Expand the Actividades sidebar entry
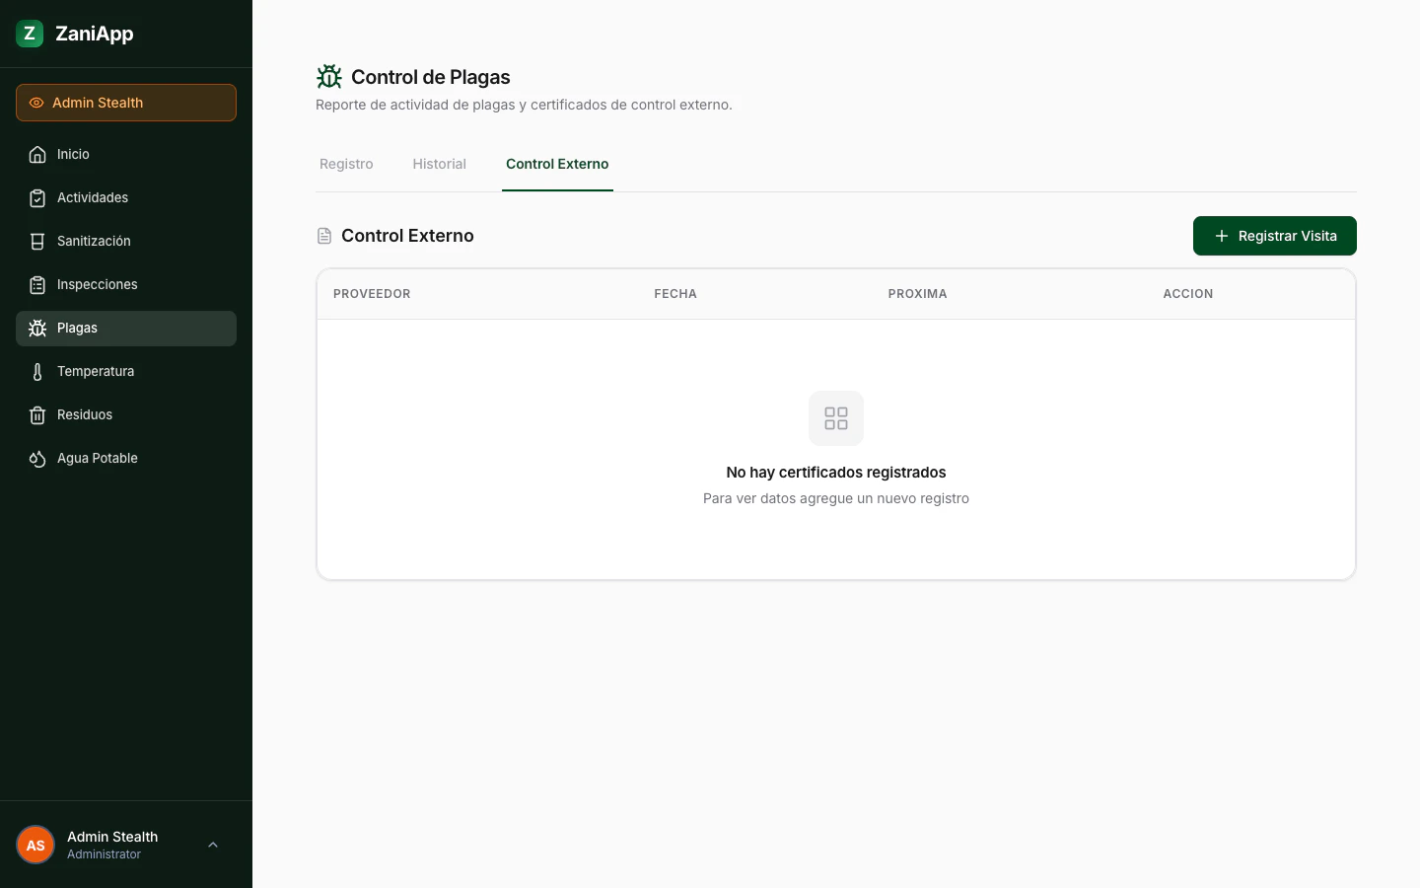Screen dimensions: 1420x888 pos(93,197)
